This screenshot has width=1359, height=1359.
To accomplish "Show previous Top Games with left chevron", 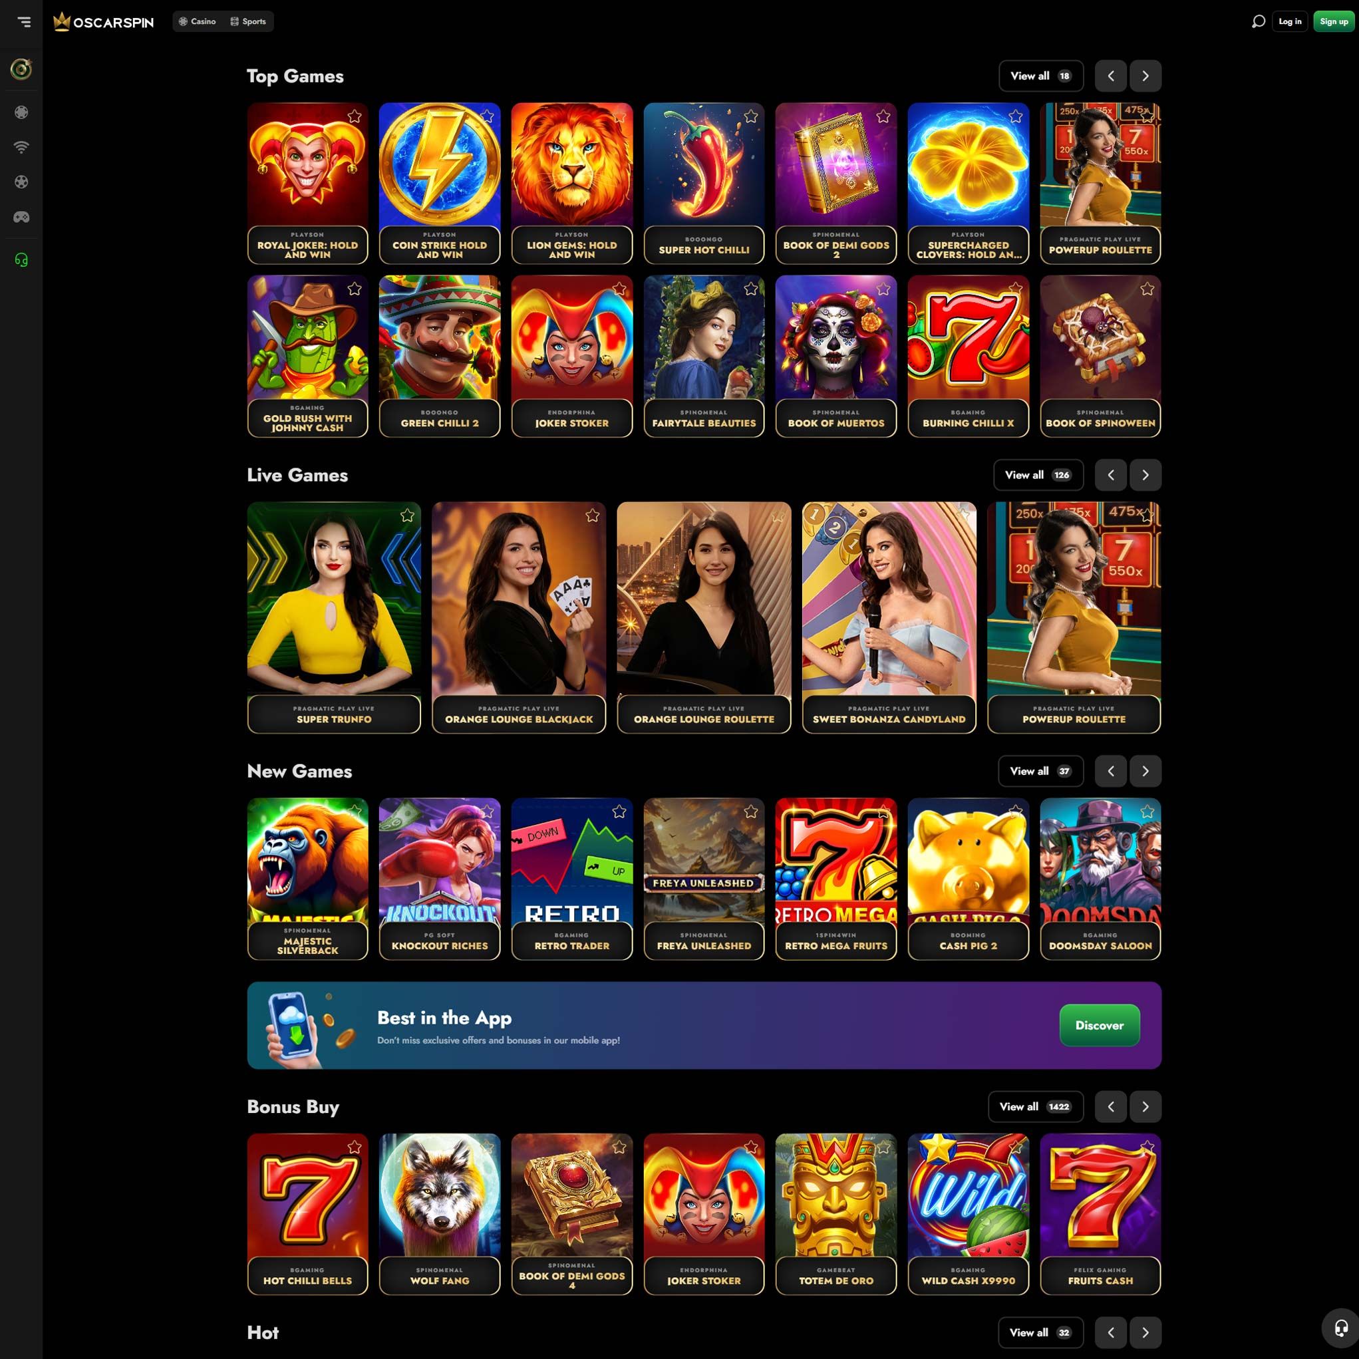I will [1111, 76].
